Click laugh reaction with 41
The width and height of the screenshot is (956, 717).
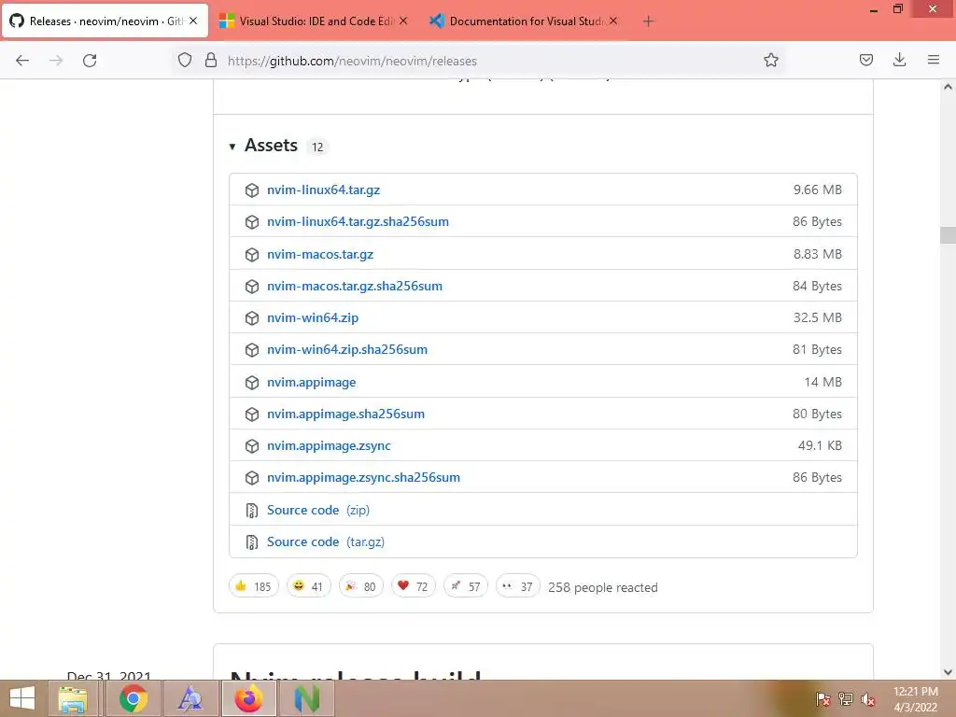(x=308, y=586)
